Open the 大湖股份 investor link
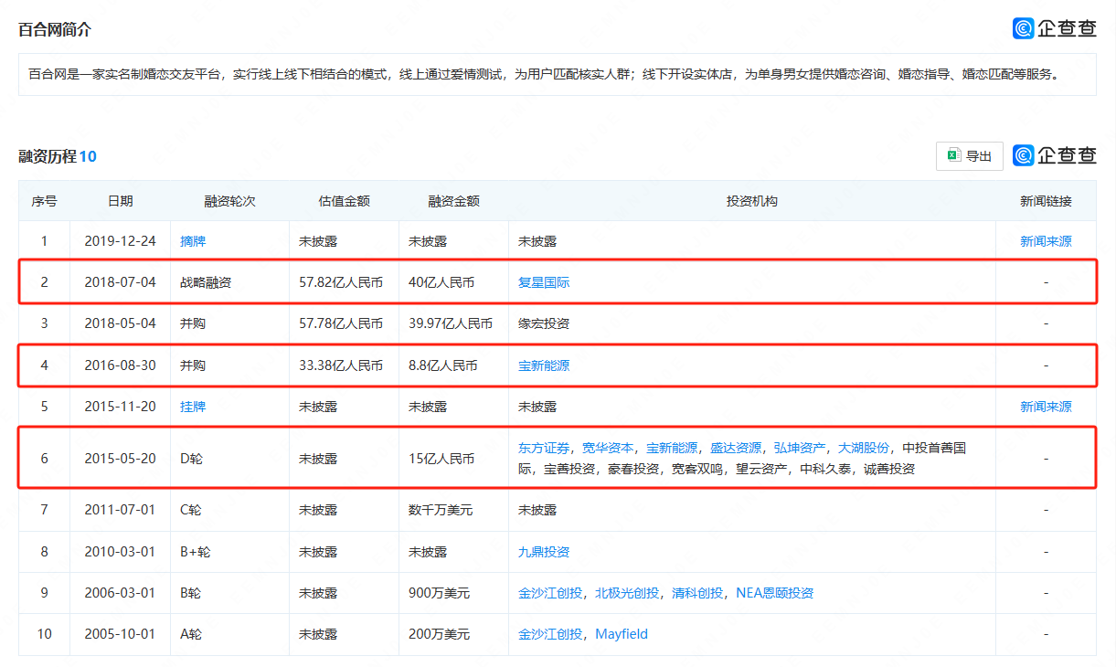 pyautogui.click(x=864, y=448)
